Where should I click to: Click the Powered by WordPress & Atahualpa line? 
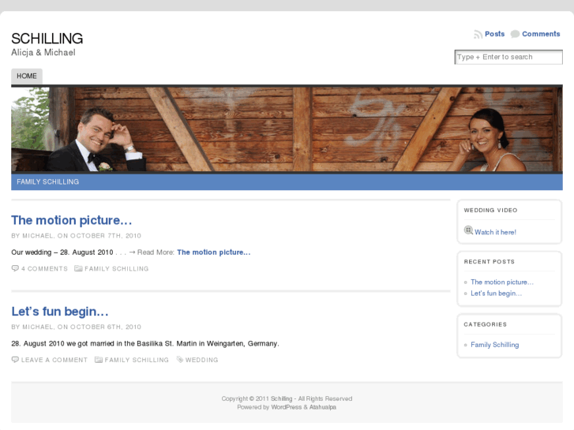287,407
